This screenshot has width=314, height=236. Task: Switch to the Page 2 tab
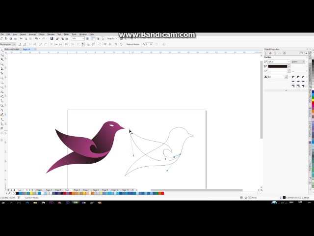click(39, 190)
